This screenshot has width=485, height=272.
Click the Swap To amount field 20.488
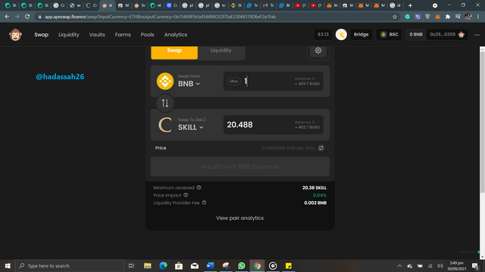(x=274, y=125)
